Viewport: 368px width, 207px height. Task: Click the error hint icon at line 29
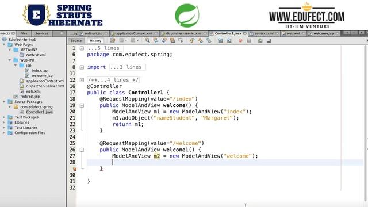click(74, 168)
